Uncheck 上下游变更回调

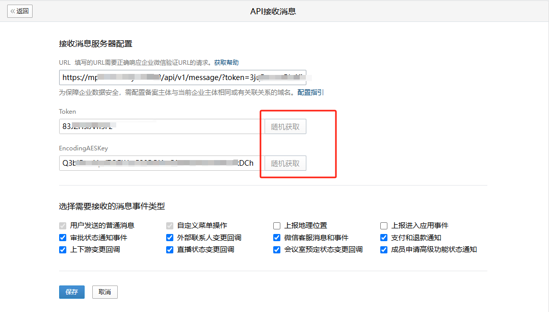[x=63, y=250]
